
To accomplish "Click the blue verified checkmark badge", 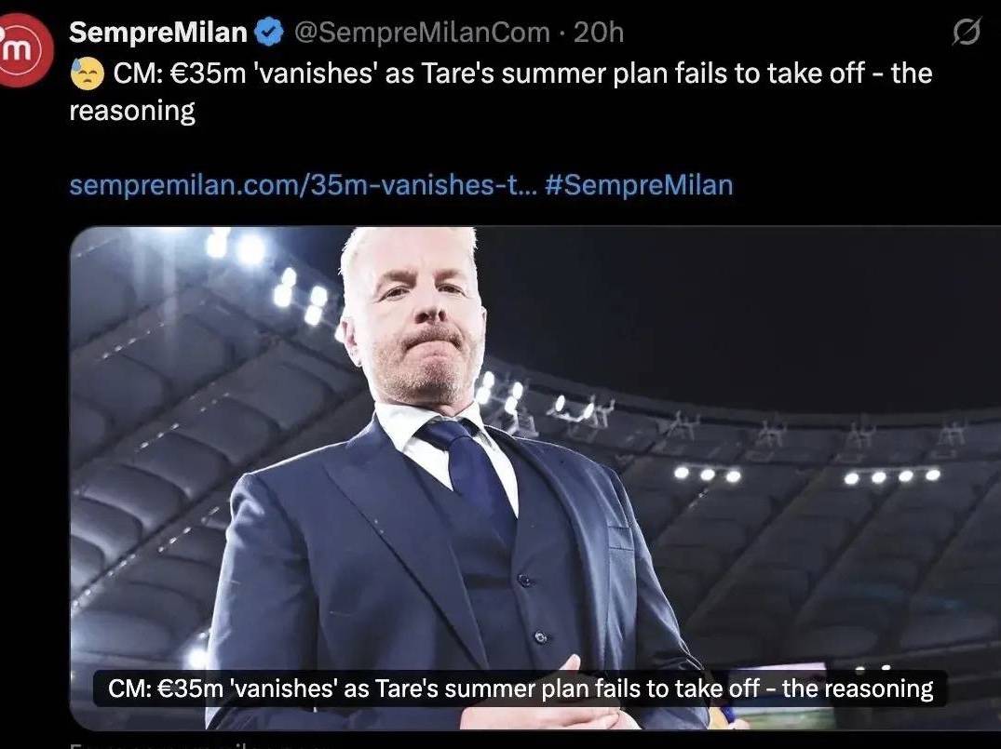I will pos(269,33).
